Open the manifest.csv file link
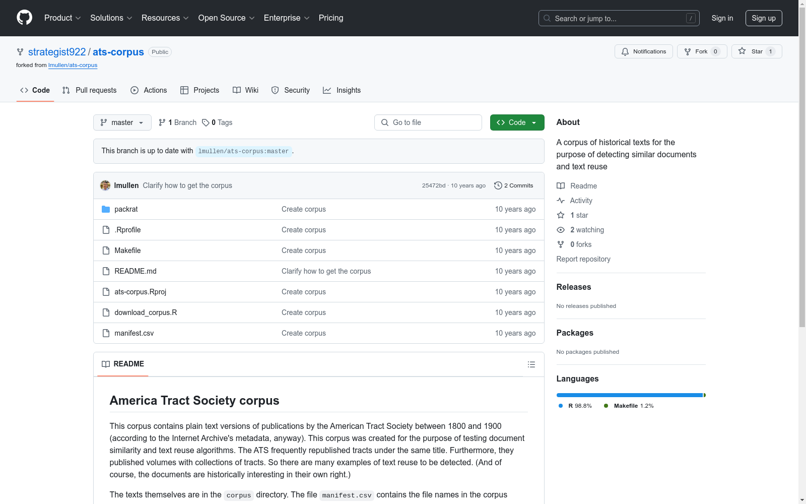This screenshot has height=504, width=806. pyautogui.click(x=134, y=333)
